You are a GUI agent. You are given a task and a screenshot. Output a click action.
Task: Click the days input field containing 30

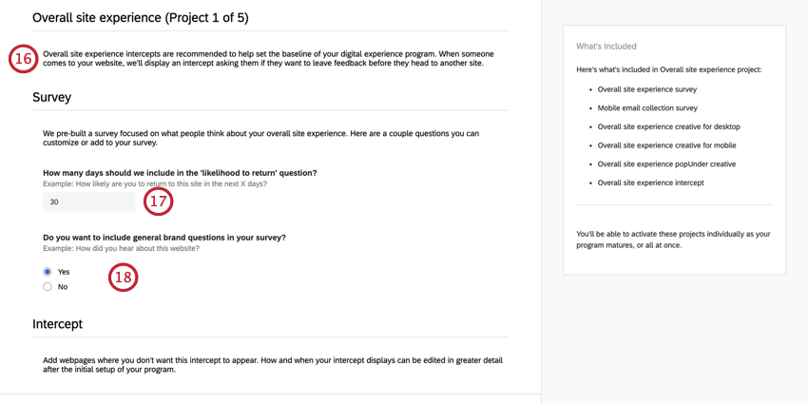[88, 202]
